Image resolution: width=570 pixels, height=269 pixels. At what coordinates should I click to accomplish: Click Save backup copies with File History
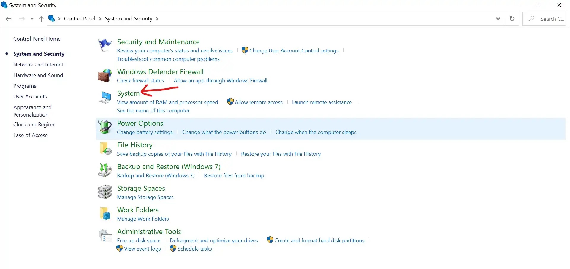click(x=174, y=154)
